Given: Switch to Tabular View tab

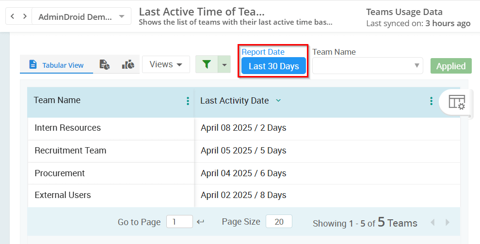Looking at the screenshot, I should pos(56,65).
